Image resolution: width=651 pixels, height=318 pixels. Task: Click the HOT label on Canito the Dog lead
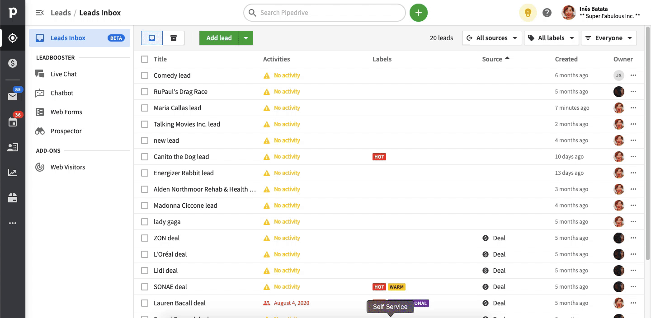pyautogui.click(x=379, y=157)
